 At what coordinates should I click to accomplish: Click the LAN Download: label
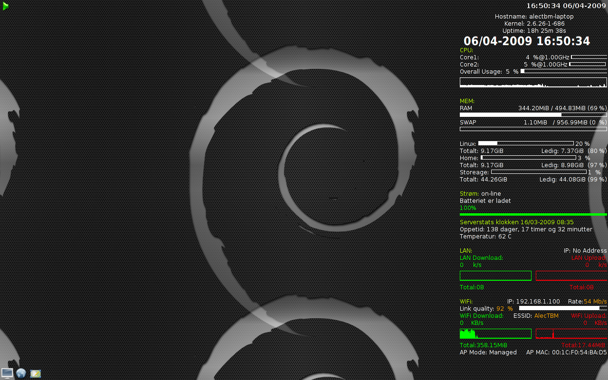[x=481, y=258]
